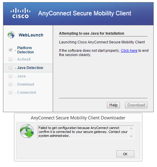Check the Download step checkbox
Screen dimensions: 157x167
click(x=11, y=84)
